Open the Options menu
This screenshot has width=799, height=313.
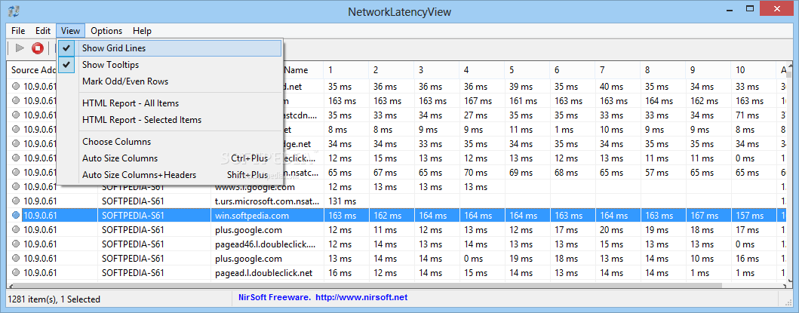tap(106, 31)
